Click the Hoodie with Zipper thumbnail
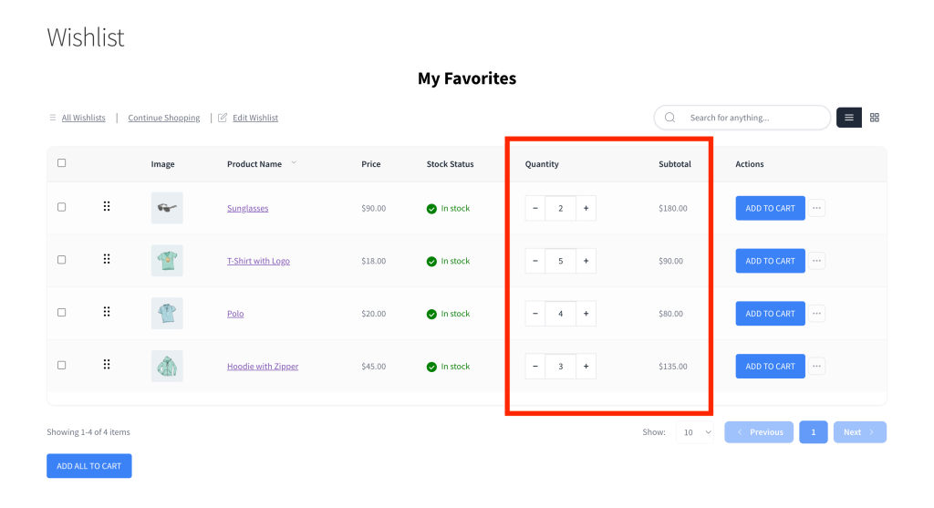Screen dimensions: 934x508 click(167, 366)
